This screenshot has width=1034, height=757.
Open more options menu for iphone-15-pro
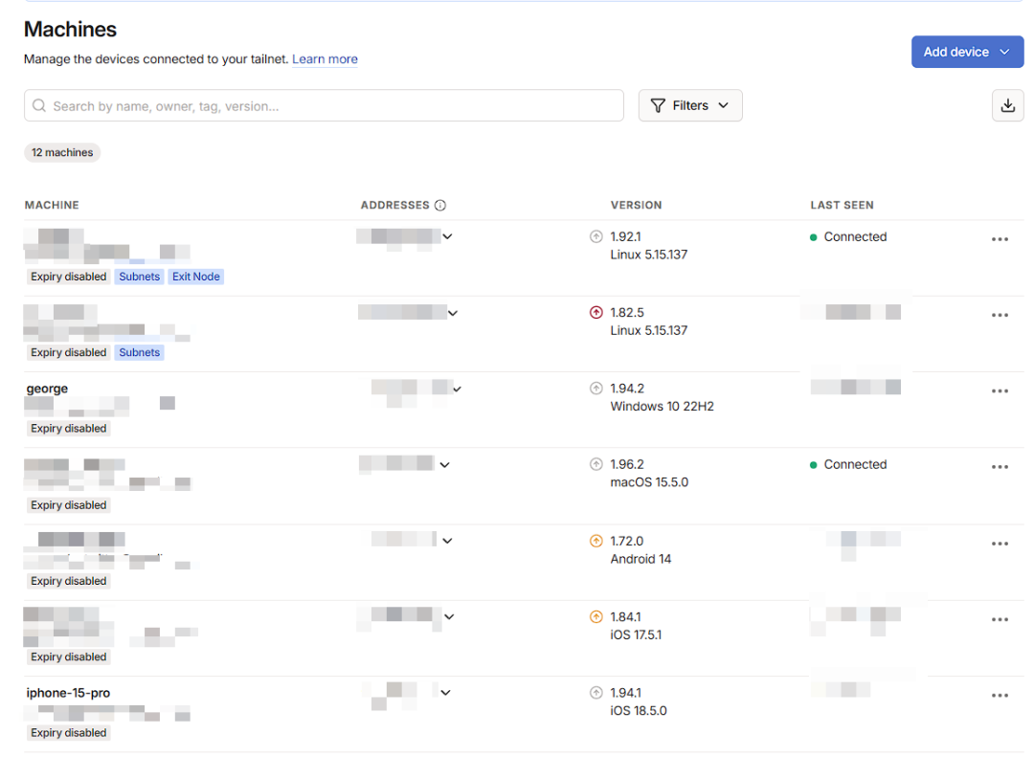click(1000, 696)
